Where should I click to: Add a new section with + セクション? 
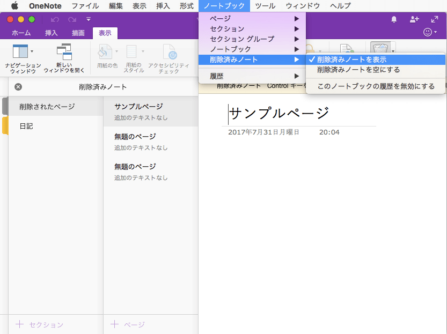pos(39,324)
